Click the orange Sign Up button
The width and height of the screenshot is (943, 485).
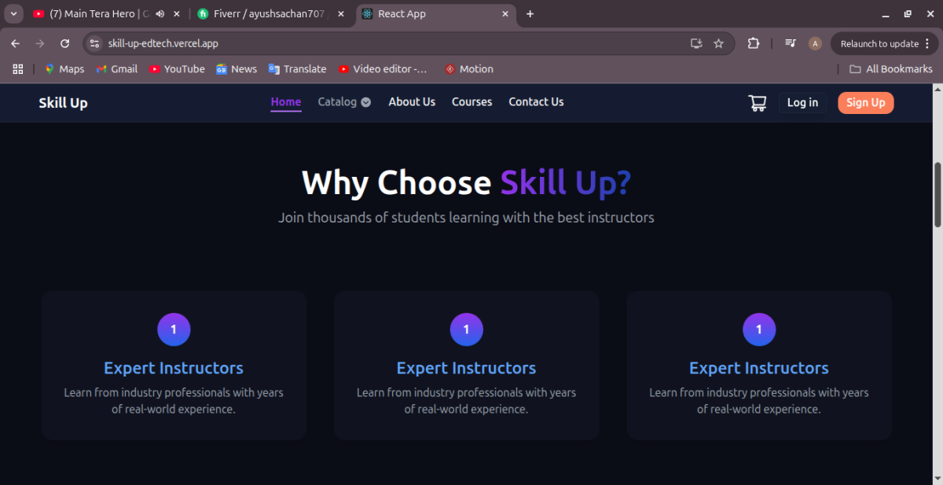click(865, 103)
